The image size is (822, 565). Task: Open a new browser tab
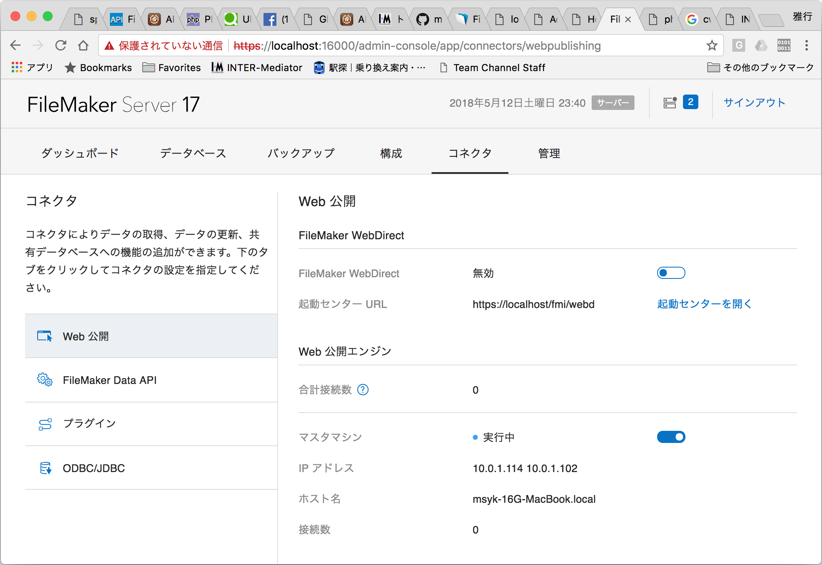click(x=771, y=19)
